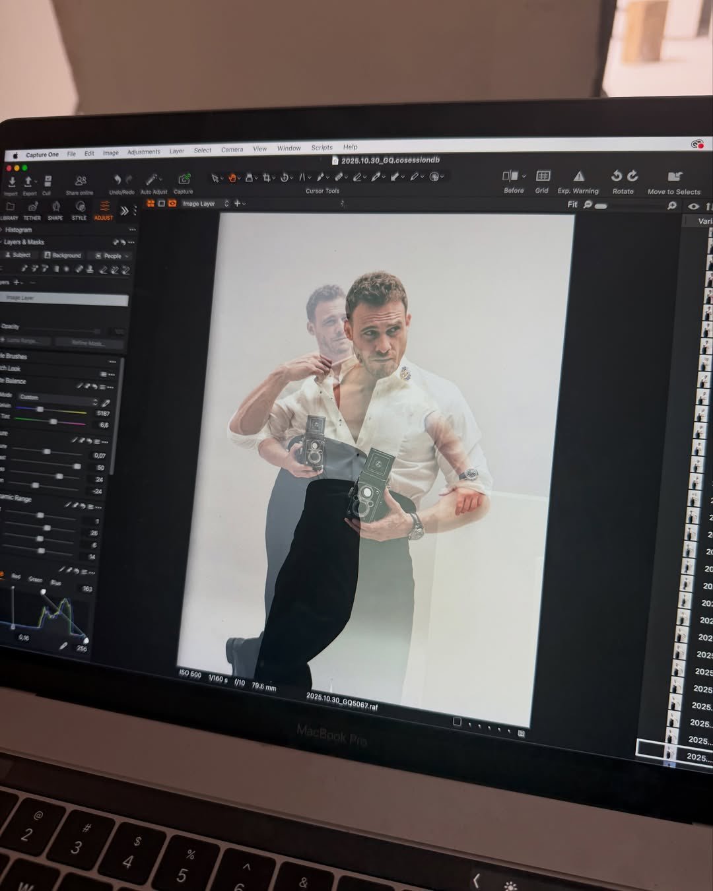
Task: Rotate image right clockwise
Action: [x=632, y=176]
